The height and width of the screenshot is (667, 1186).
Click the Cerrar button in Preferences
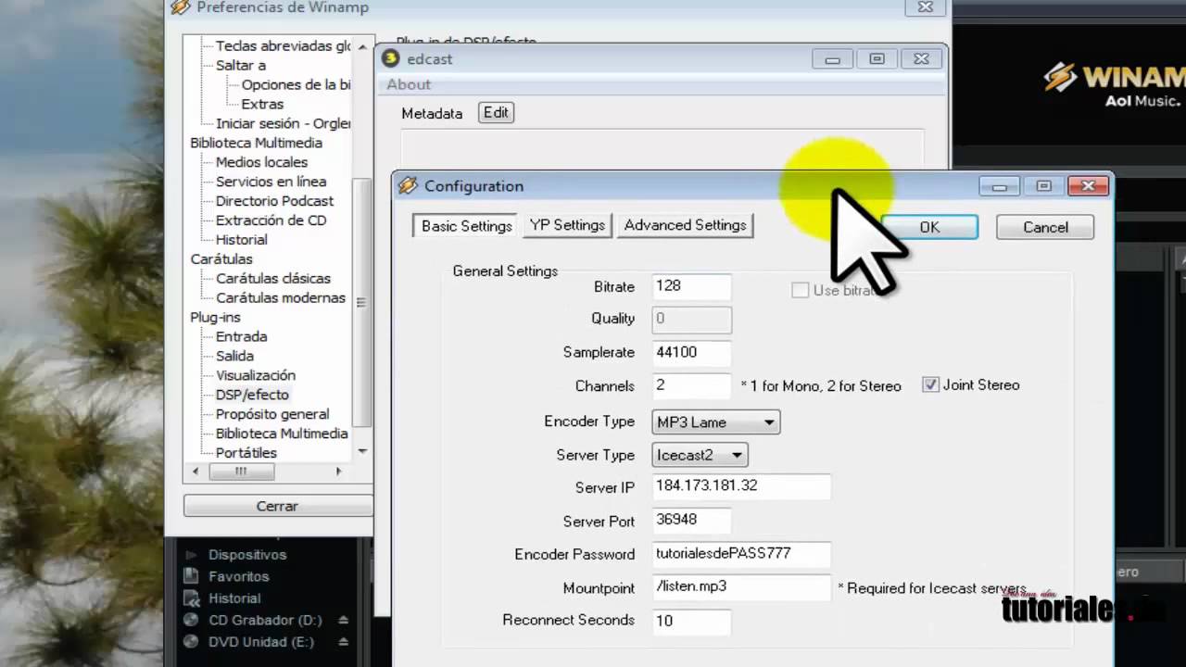[277, 506]
